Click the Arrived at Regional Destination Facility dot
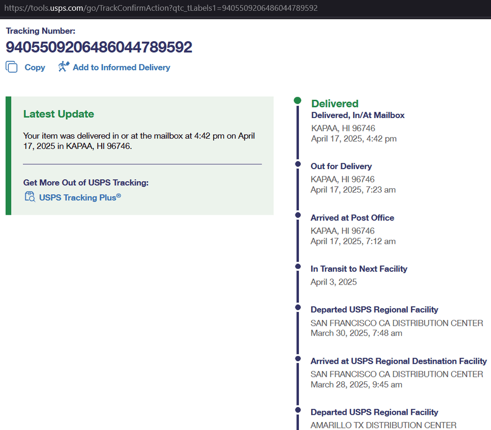The image size is (491, 430). (x=298, y=359)
